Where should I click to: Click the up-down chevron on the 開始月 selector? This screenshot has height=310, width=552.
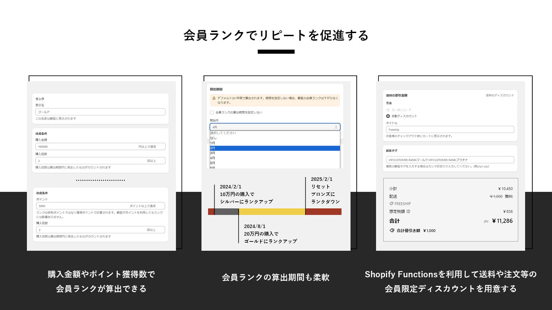pyautogui.click(x=336, y=127)
